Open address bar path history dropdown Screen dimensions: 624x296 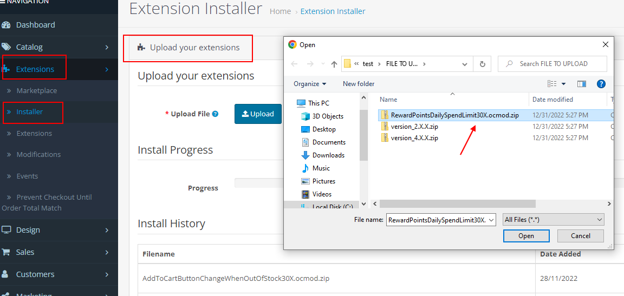(465, 64)
